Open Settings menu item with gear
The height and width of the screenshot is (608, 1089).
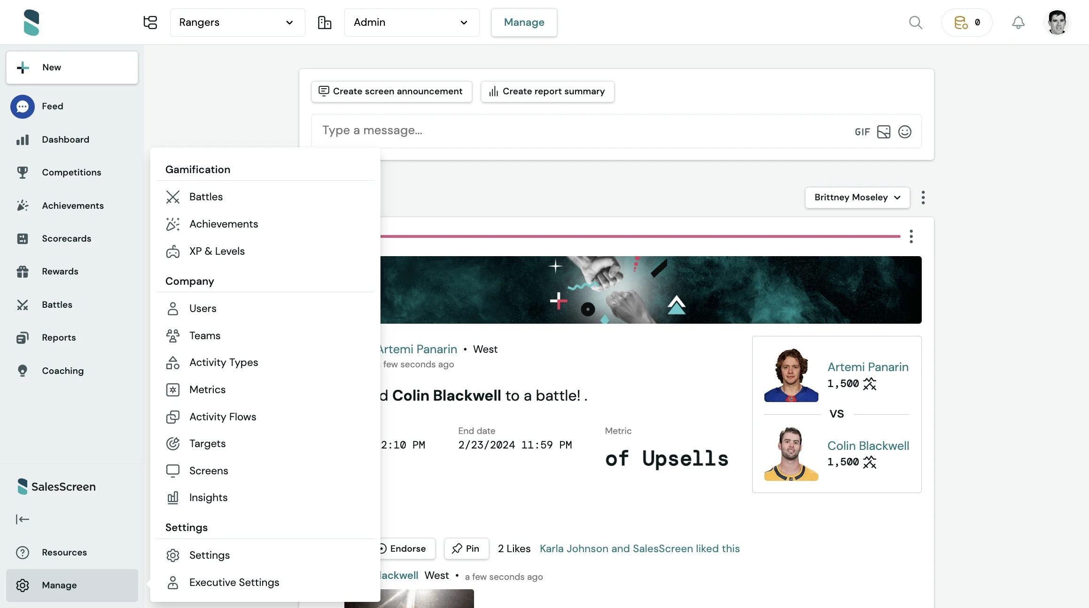(x=265, y=555)
